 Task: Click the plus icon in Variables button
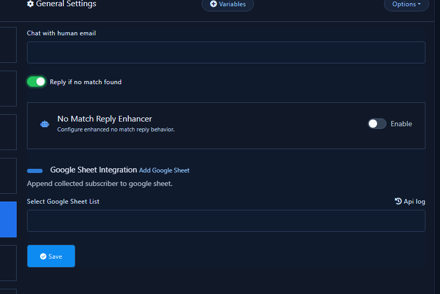tap(214, 4)
